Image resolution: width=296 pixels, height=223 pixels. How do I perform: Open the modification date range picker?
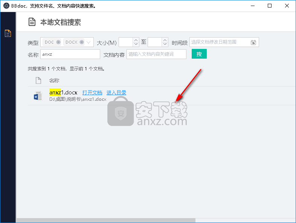[224, 42]
